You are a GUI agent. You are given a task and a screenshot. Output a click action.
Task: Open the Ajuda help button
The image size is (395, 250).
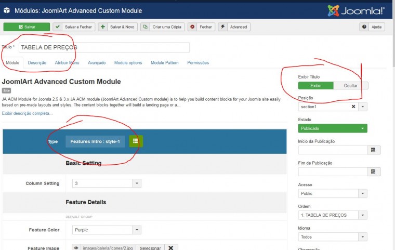[376, 27]
